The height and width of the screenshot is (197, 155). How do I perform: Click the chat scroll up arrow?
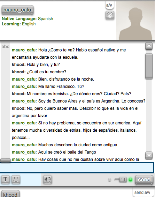[149, 46]
